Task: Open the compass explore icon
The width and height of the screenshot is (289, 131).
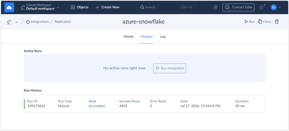Action: click(215, 8)
